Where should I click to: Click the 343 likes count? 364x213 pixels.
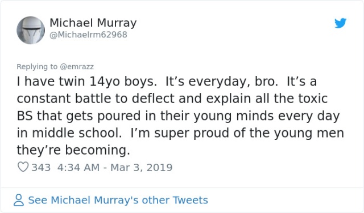(41, 168)
